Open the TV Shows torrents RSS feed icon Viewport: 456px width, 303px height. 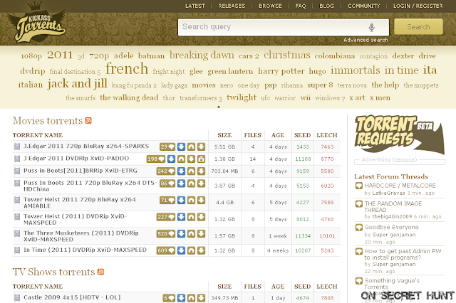(x=100, y=272)
